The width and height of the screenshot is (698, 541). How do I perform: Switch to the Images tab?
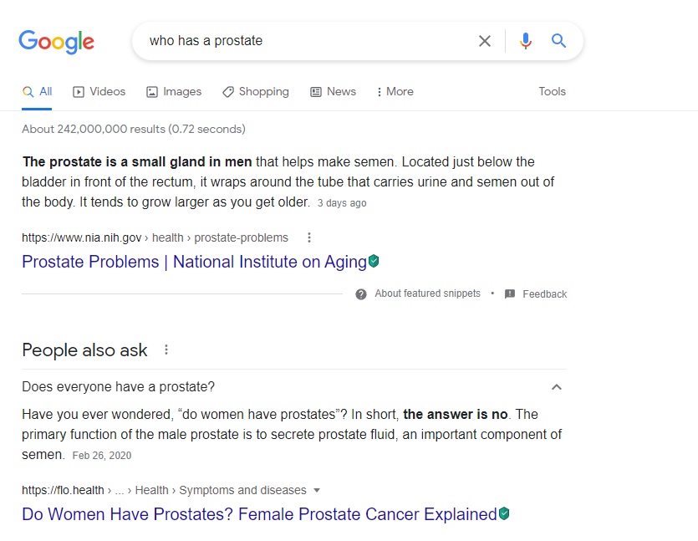click(x=174, y=92)
